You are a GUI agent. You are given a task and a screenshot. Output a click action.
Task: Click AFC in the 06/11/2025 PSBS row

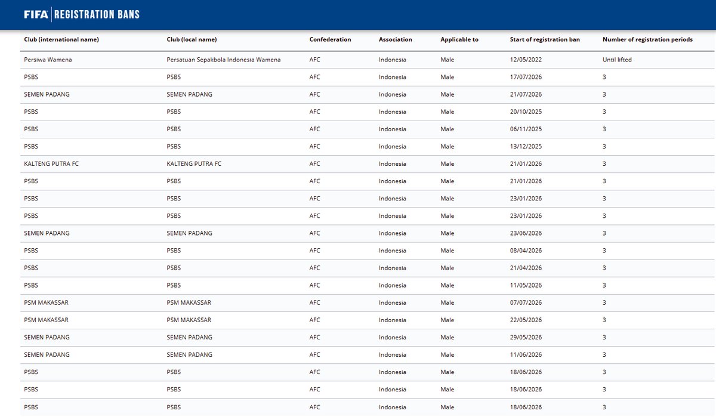(314, 129)
